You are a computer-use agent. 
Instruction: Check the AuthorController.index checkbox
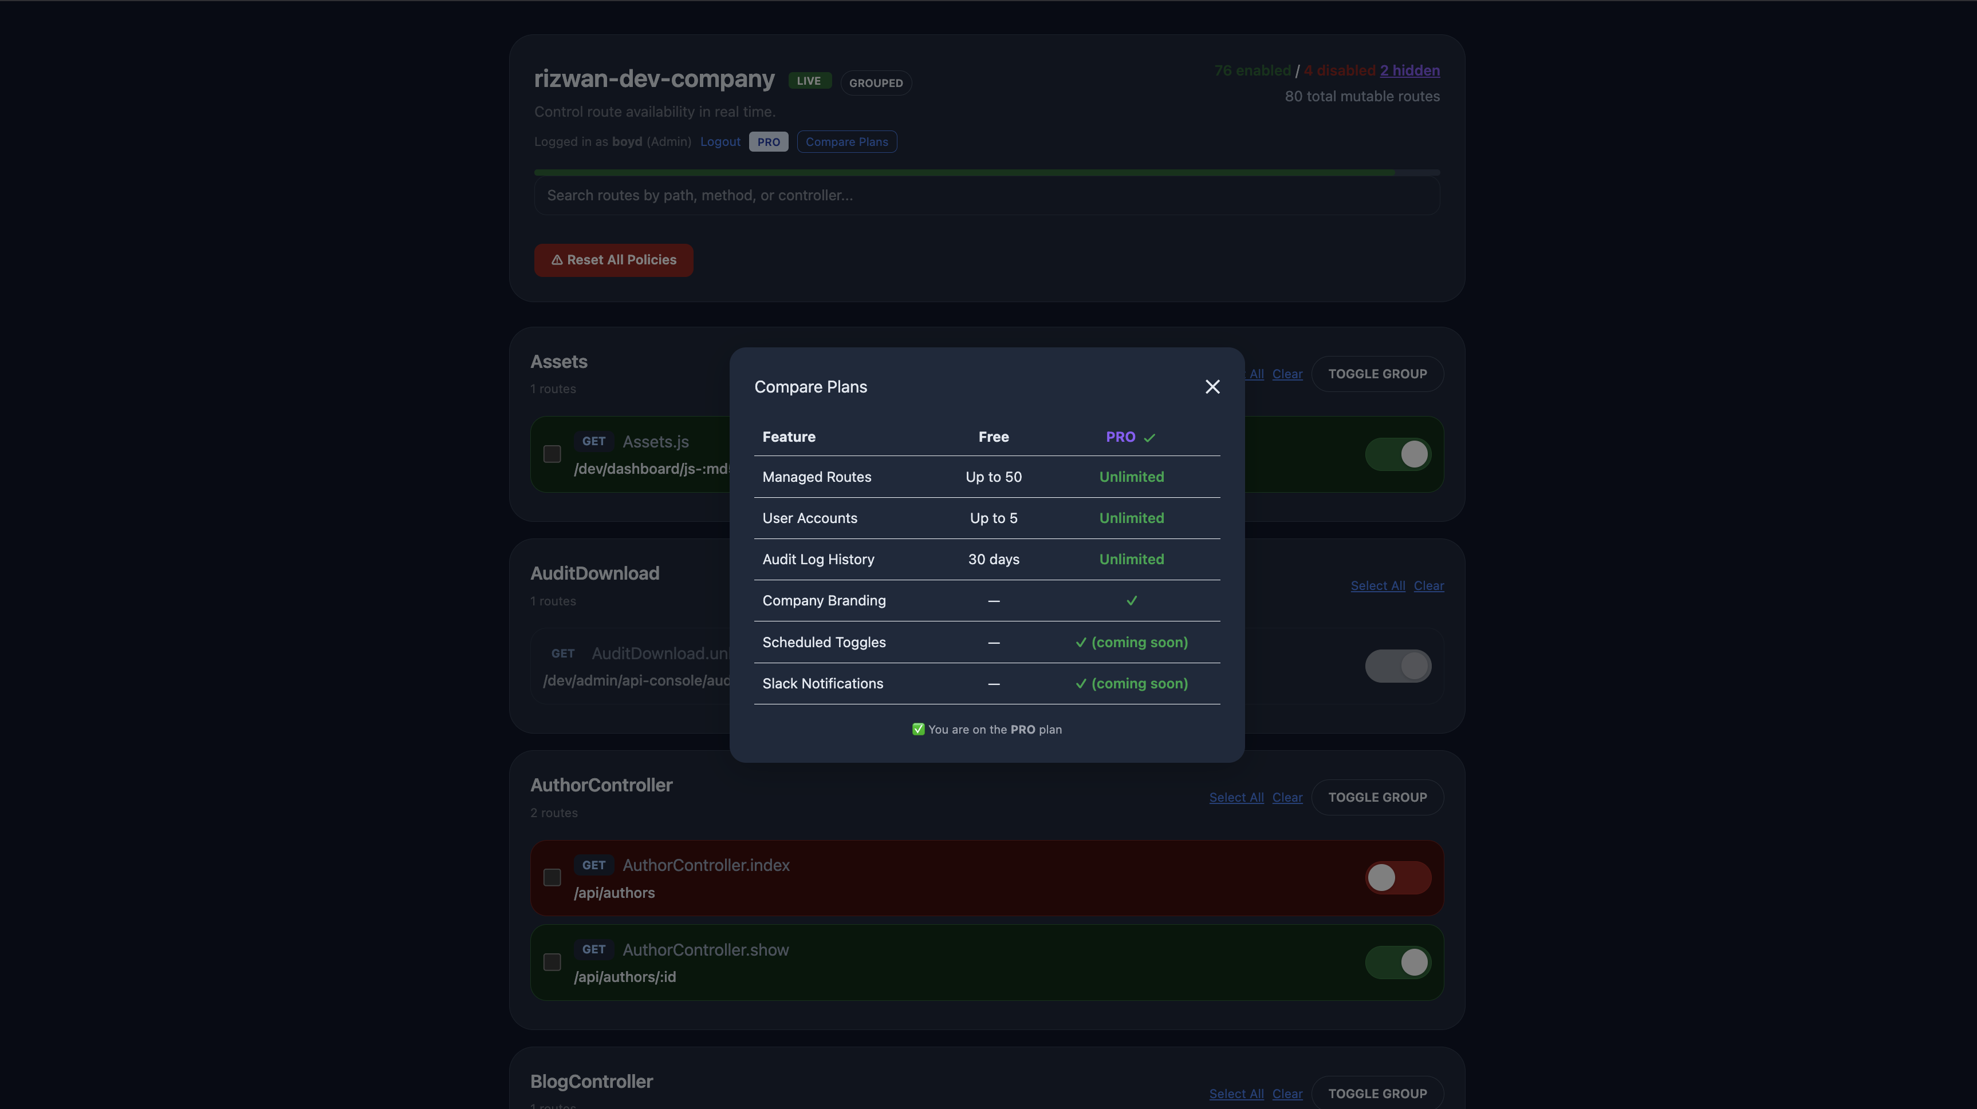pyautogui.click(x=552, y=877)
